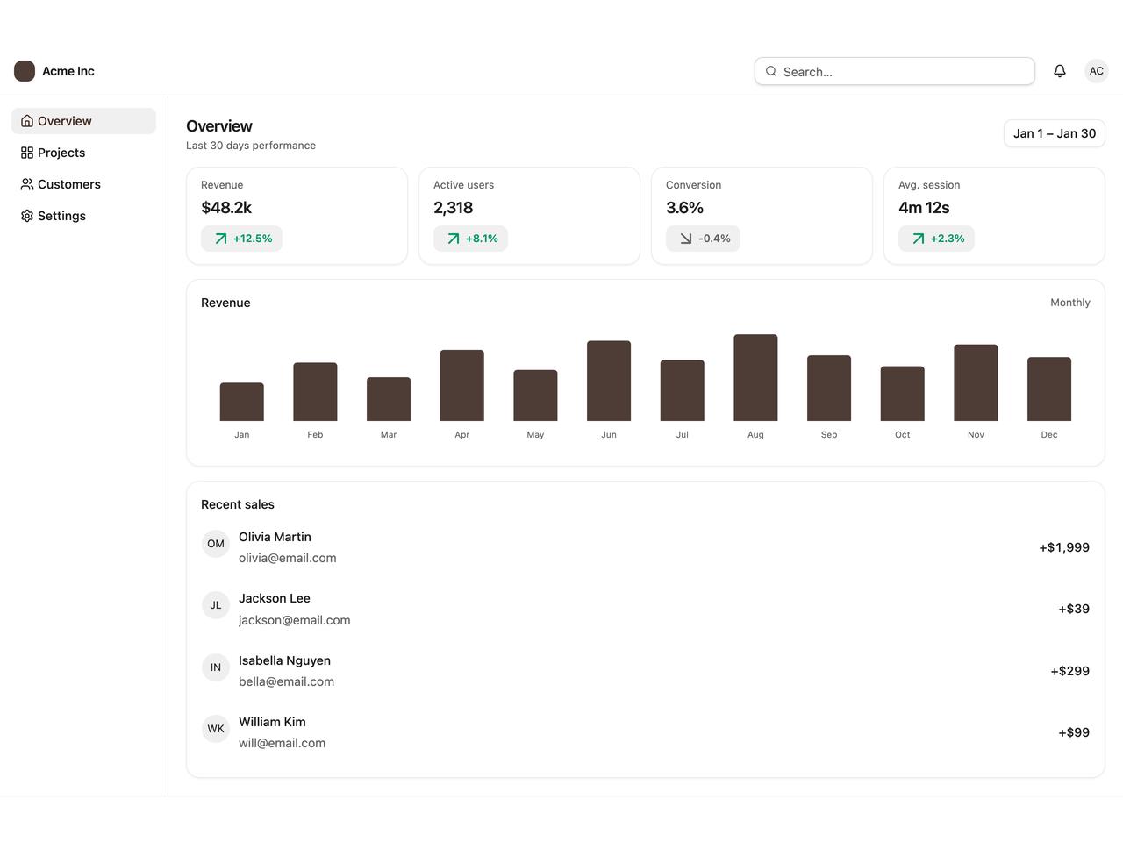Click the +$99 sale amount
The image size is (1123, 842).
tap(1074, 732)
